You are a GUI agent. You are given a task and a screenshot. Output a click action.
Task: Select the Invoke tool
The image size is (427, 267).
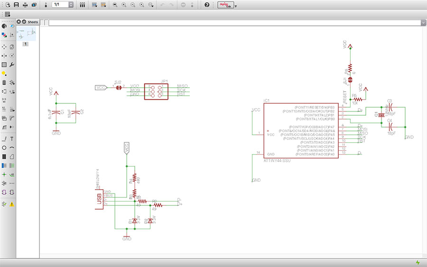pos(12,127)
